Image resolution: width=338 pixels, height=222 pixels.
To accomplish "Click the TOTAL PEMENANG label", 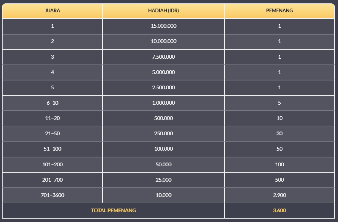I will coord(113,210).
